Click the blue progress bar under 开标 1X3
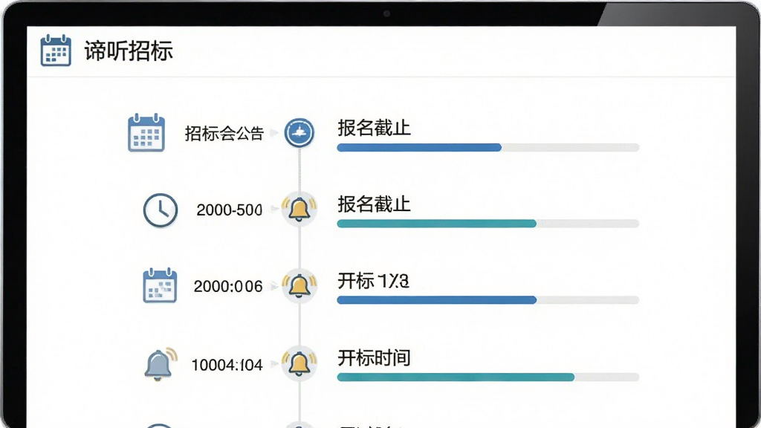The image size is (761, 428). point(488,300)
